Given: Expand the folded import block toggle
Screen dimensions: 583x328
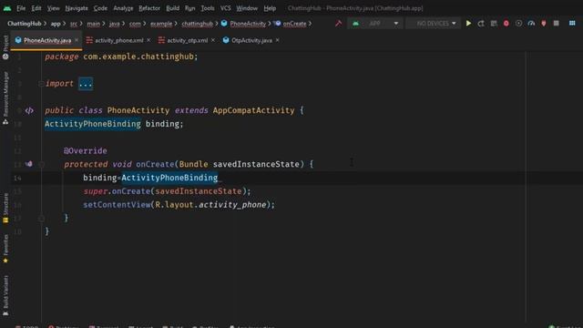Looking at the screenshot, I should click(x=41, y=84).
